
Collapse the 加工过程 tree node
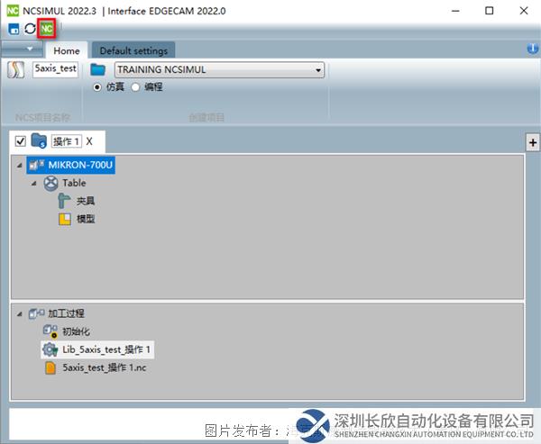click(20, 313)
